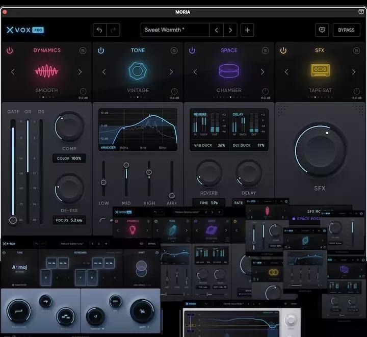Click the Bypass button
The image size is (367, 337).
tap(347, 30)
